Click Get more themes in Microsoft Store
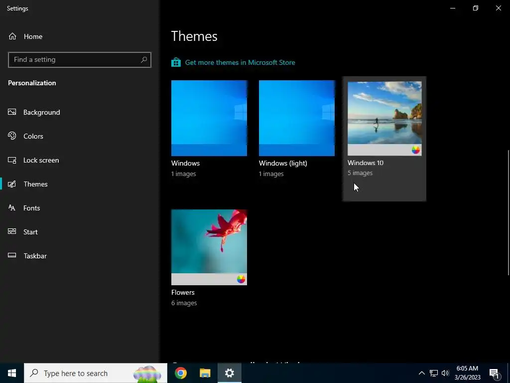The width and height of the screenshot is (510, 383). pyautogui.click(x=240, y=62)
